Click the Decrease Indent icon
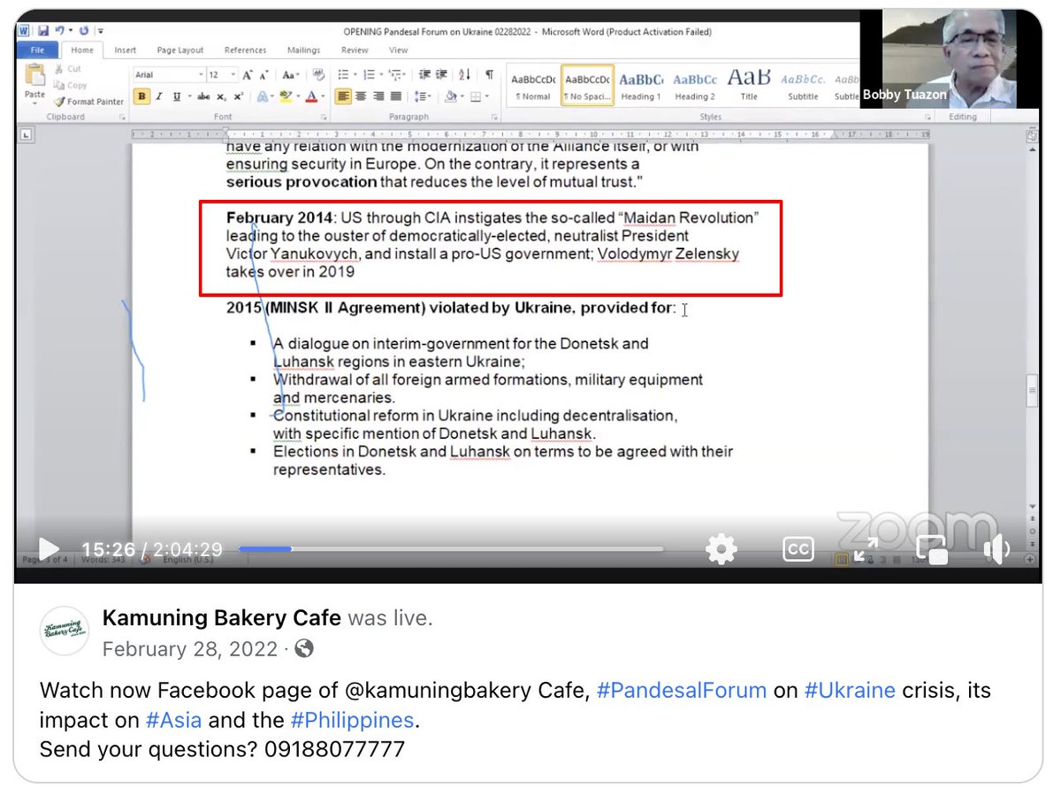This screenshot has width=1061, height=796. coord(424,74)
